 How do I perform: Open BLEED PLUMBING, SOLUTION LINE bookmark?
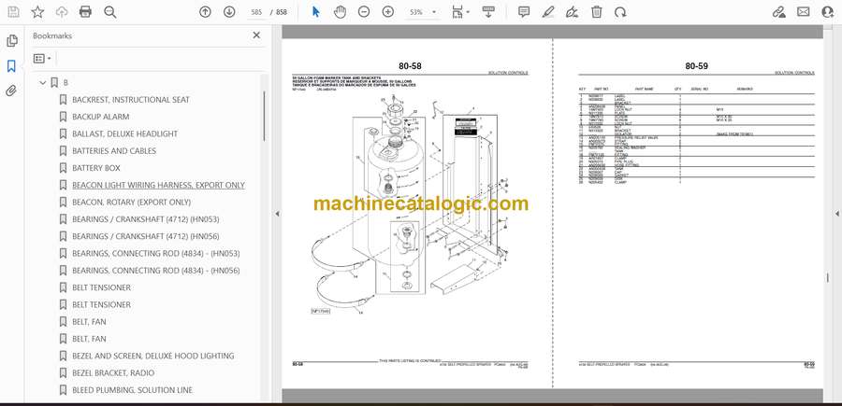[132, 390]
